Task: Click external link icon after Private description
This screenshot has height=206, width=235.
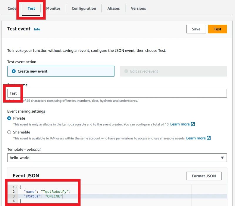Action: tap(193, 124)
